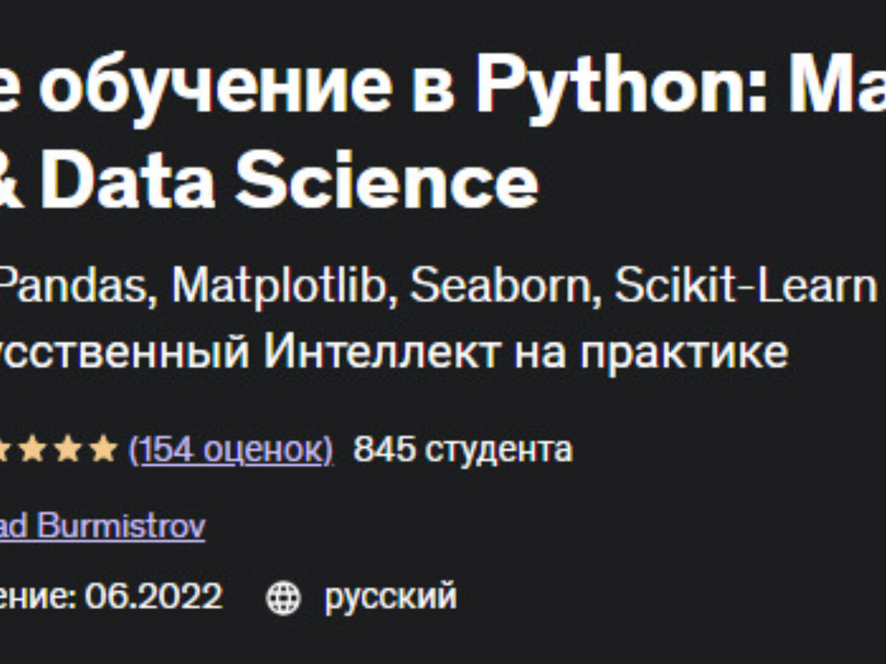Click the globe language icon
The image size is (886, 664).
click(x=283, y=597)
